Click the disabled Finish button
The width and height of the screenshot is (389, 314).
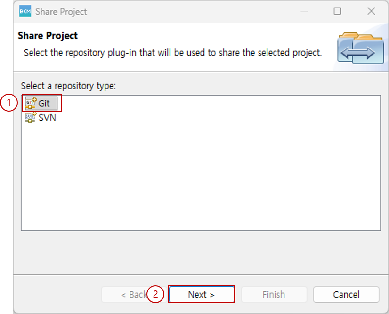click(274, 294)
